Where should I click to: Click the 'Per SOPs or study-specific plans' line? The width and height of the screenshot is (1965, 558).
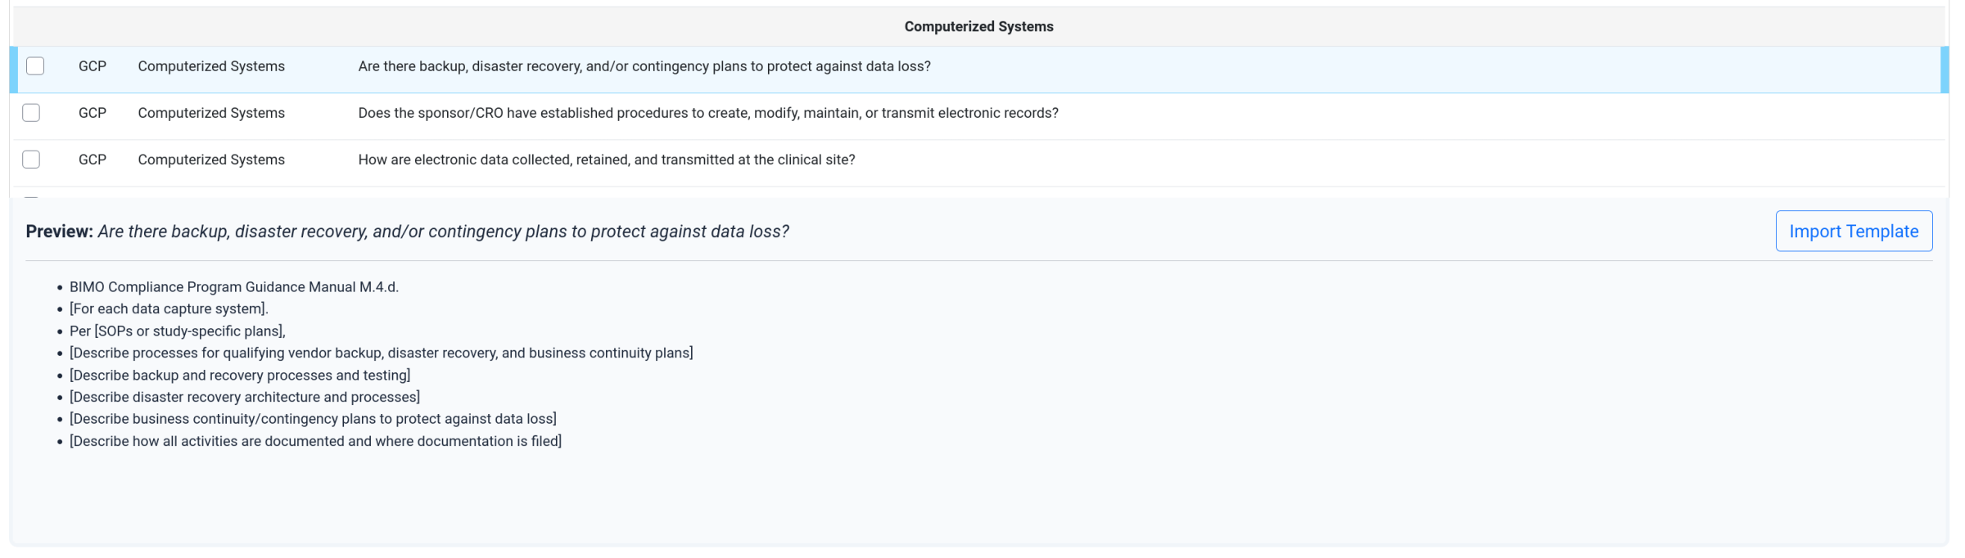pyautogui.click(x=177, y=331)
